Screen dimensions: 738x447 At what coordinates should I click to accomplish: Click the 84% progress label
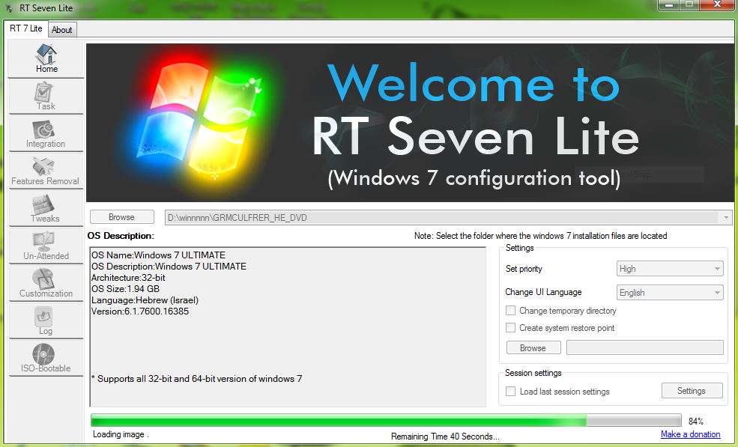click(695, 421)
